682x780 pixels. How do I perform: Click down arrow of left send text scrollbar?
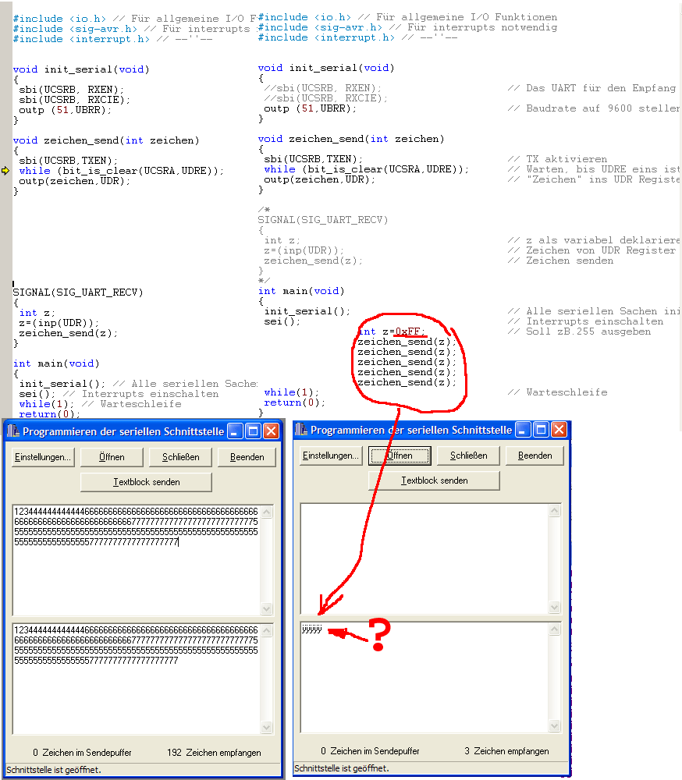267,609
